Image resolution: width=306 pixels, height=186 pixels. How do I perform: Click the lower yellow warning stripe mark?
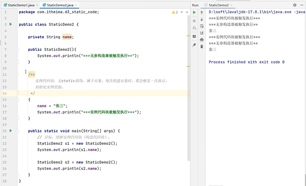(188, 66)
